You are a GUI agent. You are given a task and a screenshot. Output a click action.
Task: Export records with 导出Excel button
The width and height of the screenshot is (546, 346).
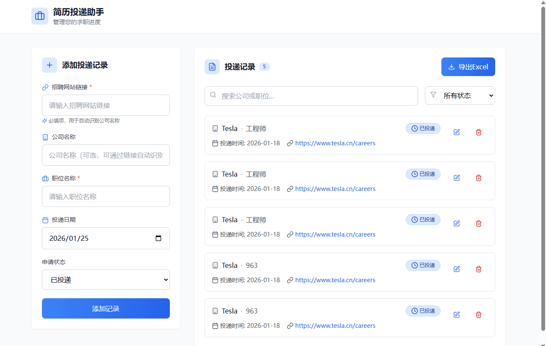[468, 67]
